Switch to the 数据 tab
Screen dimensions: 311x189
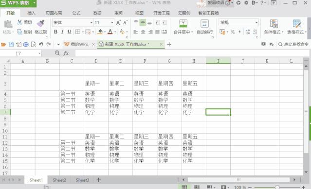tap(97, 13)
